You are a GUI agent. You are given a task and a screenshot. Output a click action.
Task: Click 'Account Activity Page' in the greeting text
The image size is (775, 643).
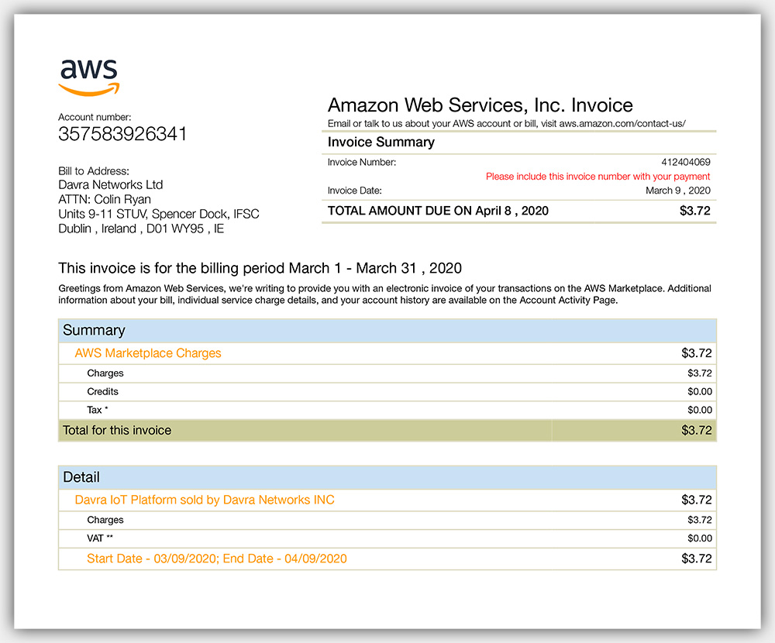click(x=567, y=300)
